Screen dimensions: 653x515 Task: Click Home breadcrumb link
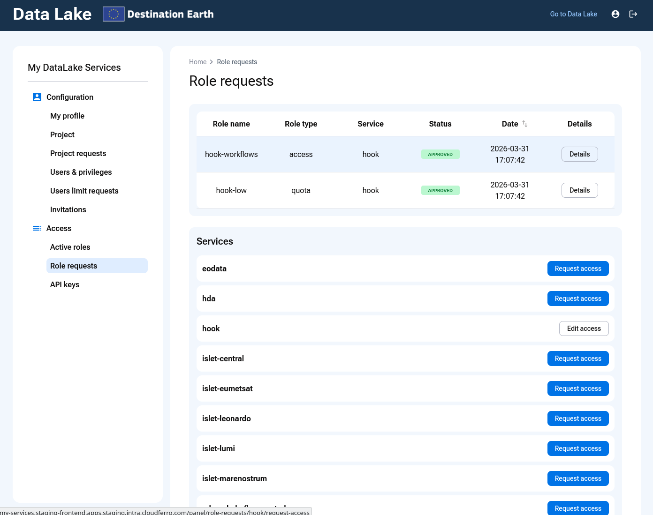(198, 62)
